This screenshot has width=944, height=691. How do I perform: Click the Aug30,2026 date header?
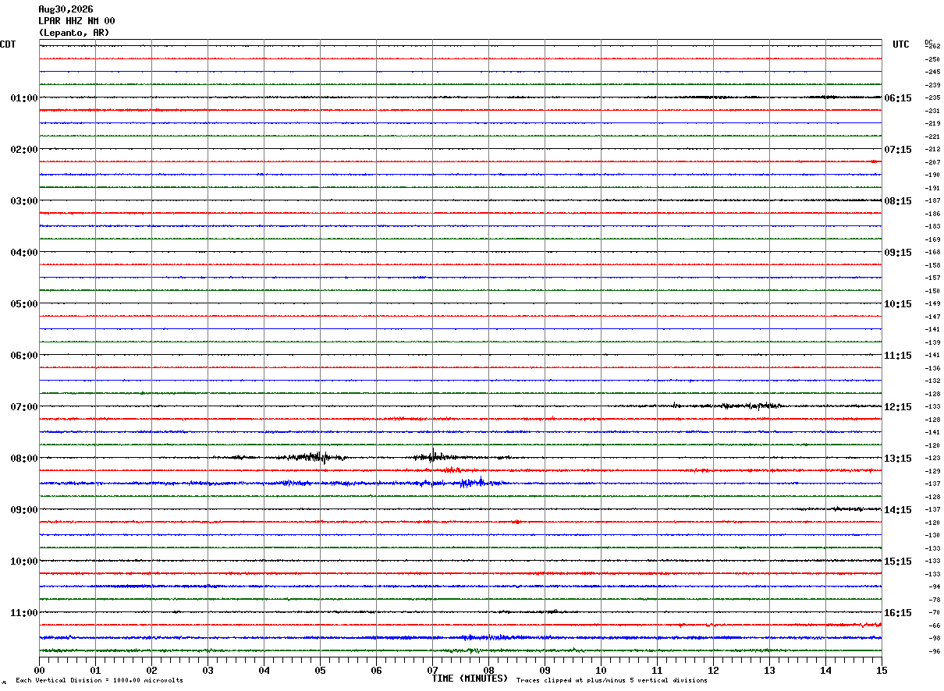point(66,9)
